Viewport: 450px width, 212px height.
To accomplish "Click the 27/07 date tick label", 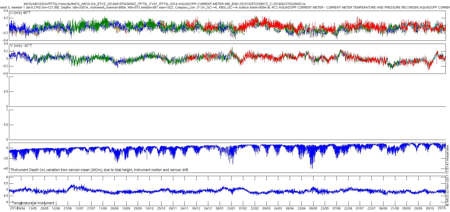I will click(x=91, y=209).
